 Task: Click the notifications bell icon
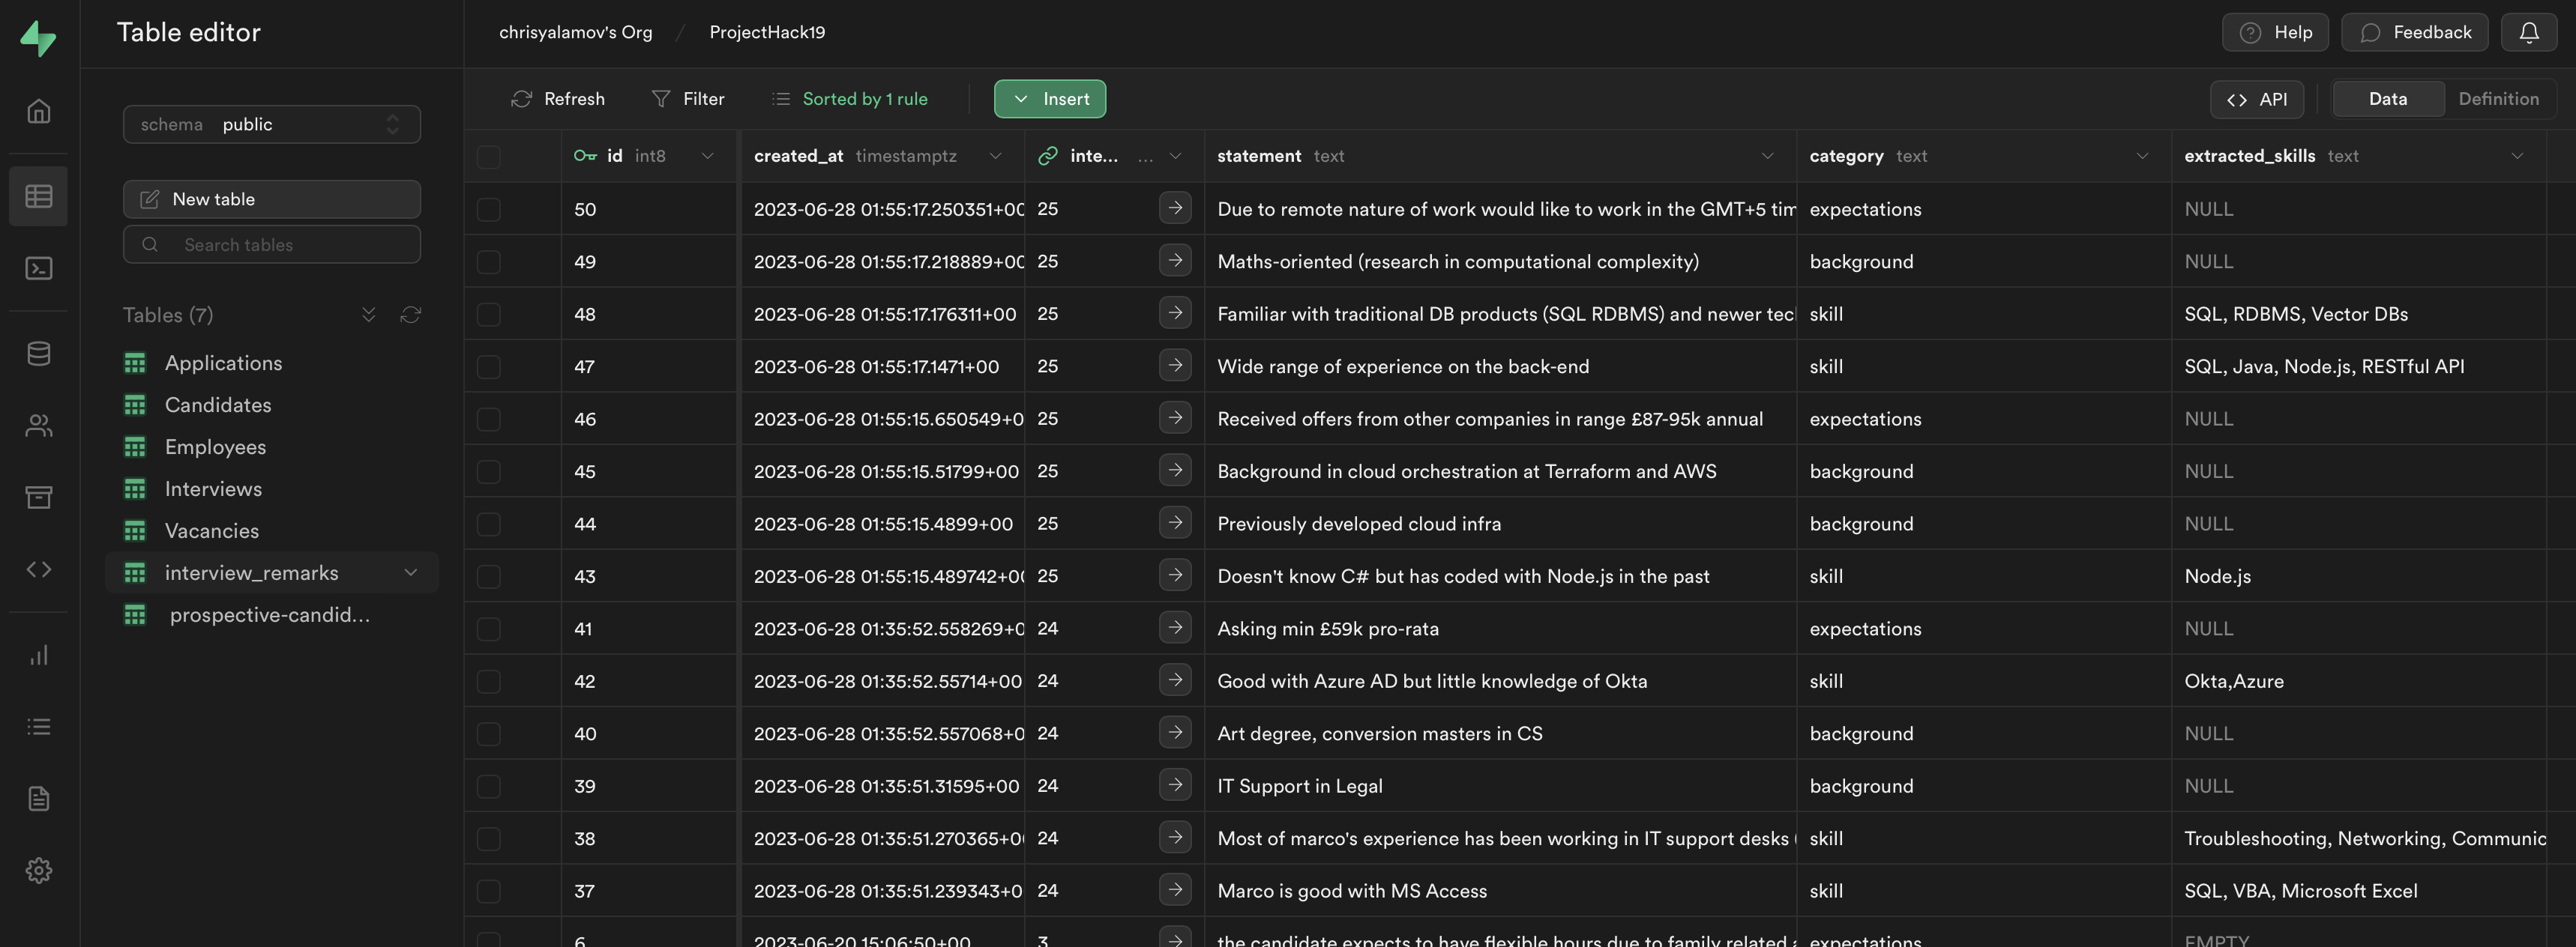point(2528,32)
